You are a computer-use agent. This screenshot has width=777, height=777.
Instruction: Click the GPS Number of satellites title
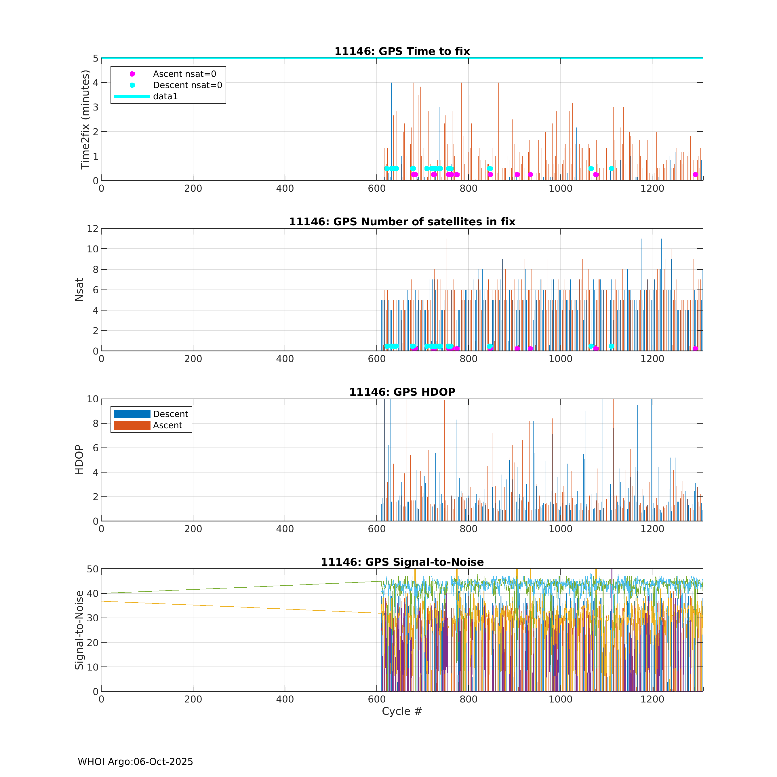pos(402,222)
